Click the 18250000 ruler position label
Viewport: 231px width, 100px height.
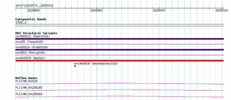pyautogui.click(x=159, y=10)
